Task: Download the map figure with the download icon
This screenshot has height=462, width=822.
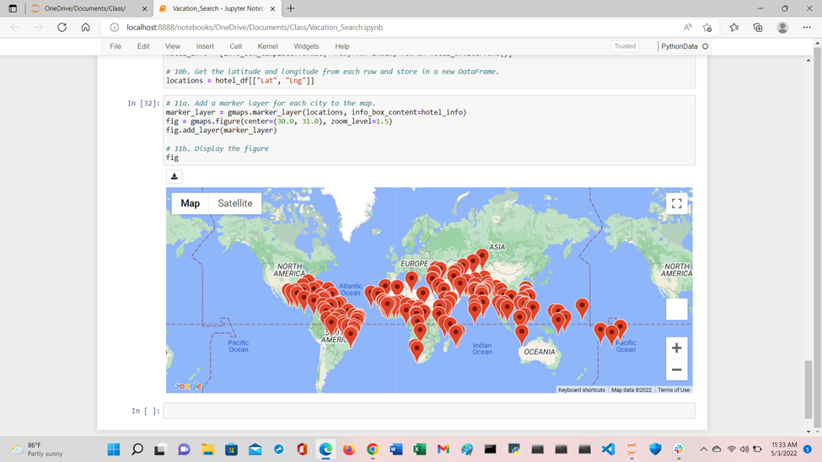Action: click(x=174, y=177)
